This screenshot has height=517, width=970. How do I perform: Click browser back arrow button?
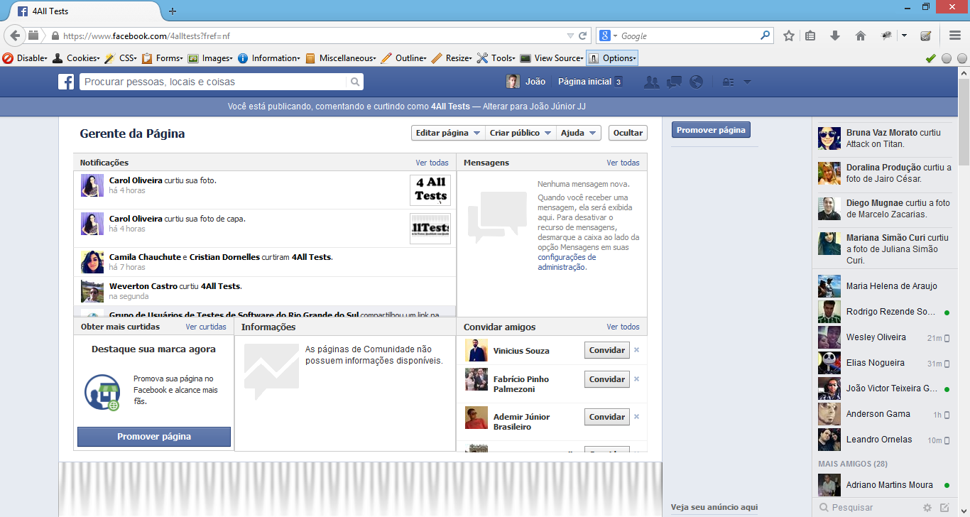pos(15,36)
